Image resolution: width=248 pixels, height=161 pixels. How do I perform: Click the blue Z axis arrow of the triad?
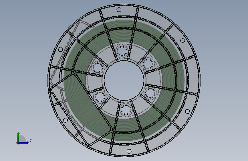[24, 143]
